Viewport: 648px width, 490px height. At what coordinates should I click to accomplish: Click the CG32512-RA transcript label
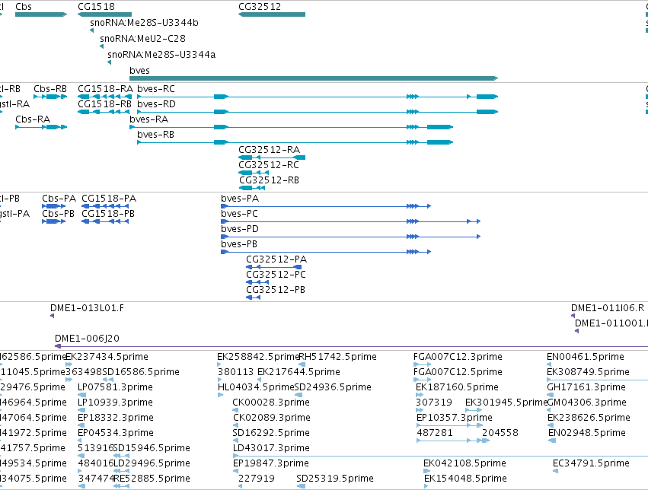[269, 150]
